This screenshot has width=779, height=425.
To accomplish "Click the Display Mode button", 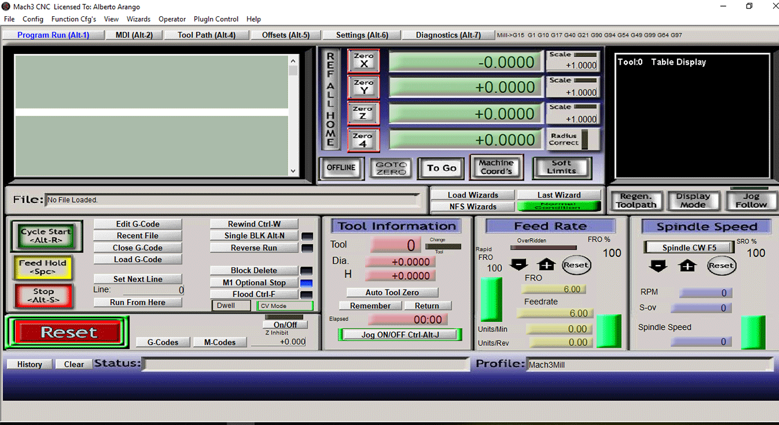I will click(x=693, y=201).
